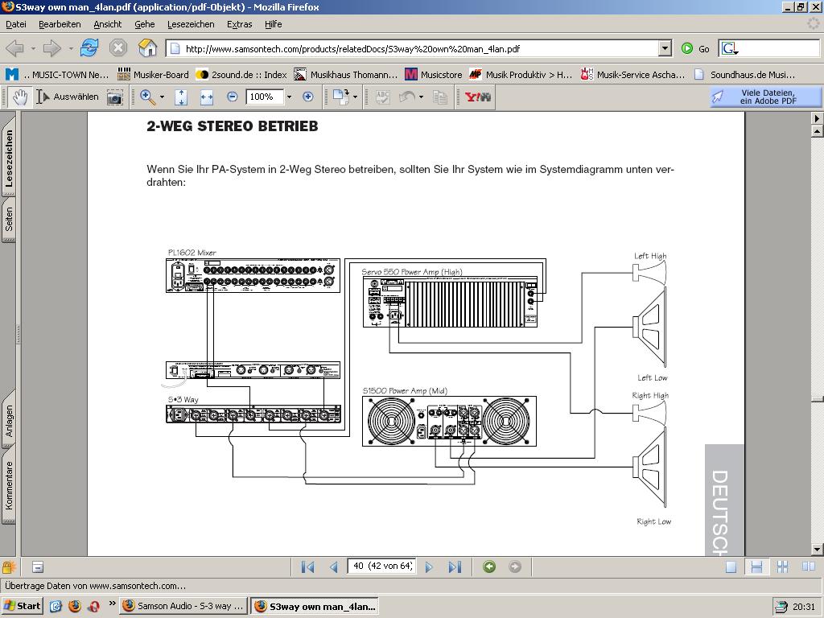Fit page width with fit-width icon
Viewport: 824px width, 618px height.
point(207,97)
